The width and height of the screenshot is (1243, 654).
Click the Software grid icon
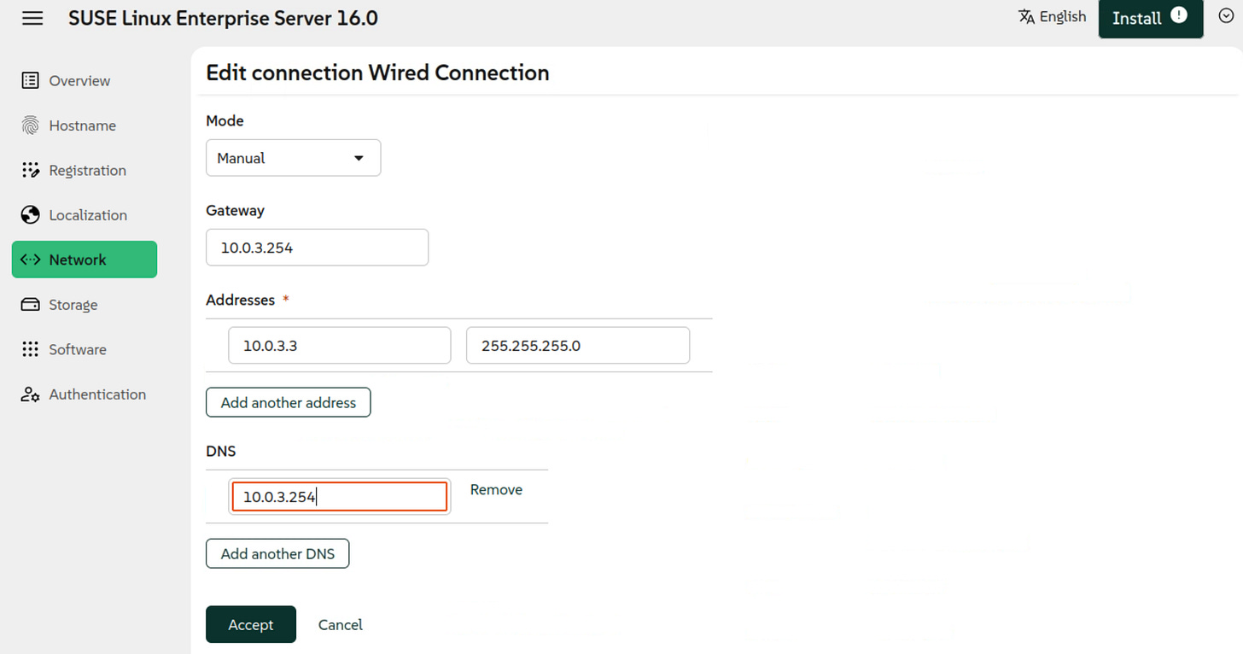(30, 349)
